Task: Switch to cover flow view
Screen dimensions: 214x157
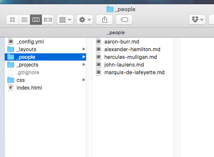Action: click(x=48, y=20)
